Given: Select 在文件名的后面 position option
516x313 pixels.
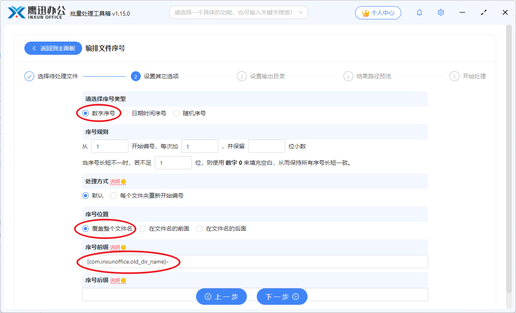Looking at the screenshot, I should [x=199, y=228].
